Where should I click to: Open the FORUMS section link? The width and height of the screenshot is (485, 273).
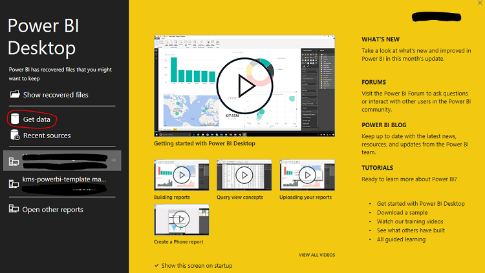(x=374, y=82)
